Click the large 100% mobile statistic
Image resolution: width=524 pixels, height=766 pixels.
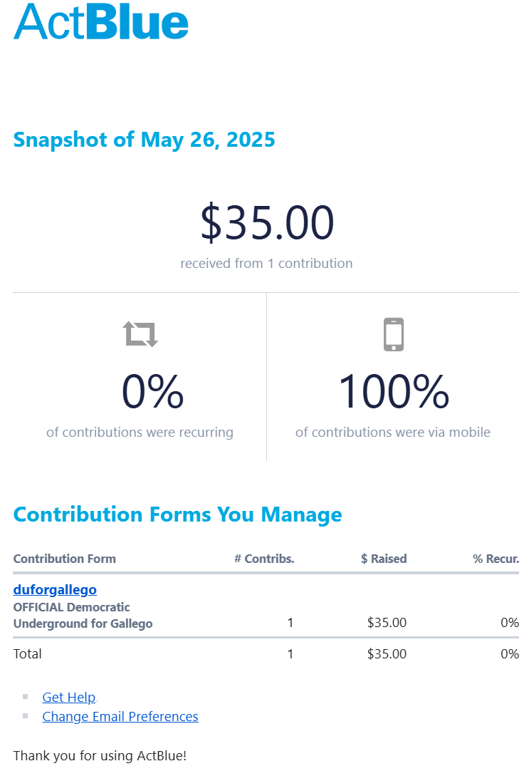pos(393,392)
